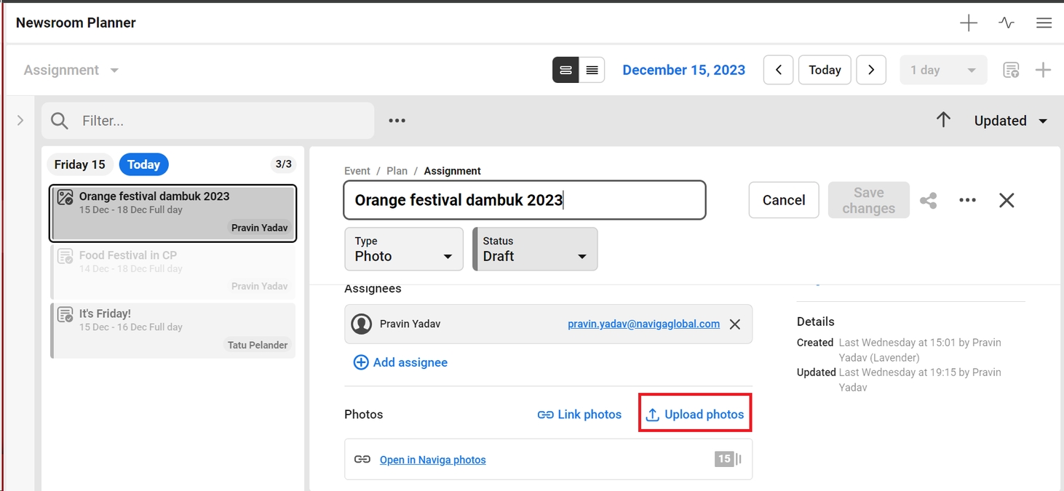The image size is (1064, 491).
Task: Open the assignment three-dot options menu
Action: tap(967, 201)
